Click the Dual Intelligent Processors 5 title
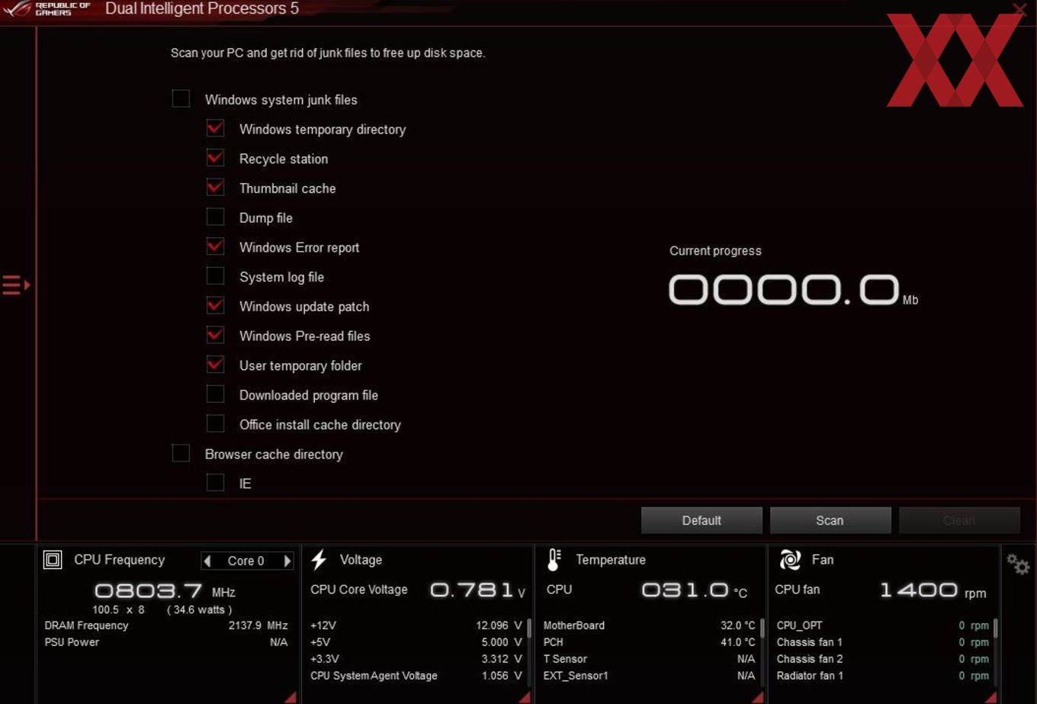The height and width of the screenshot is (704, 1037). (x=202, y=9)
